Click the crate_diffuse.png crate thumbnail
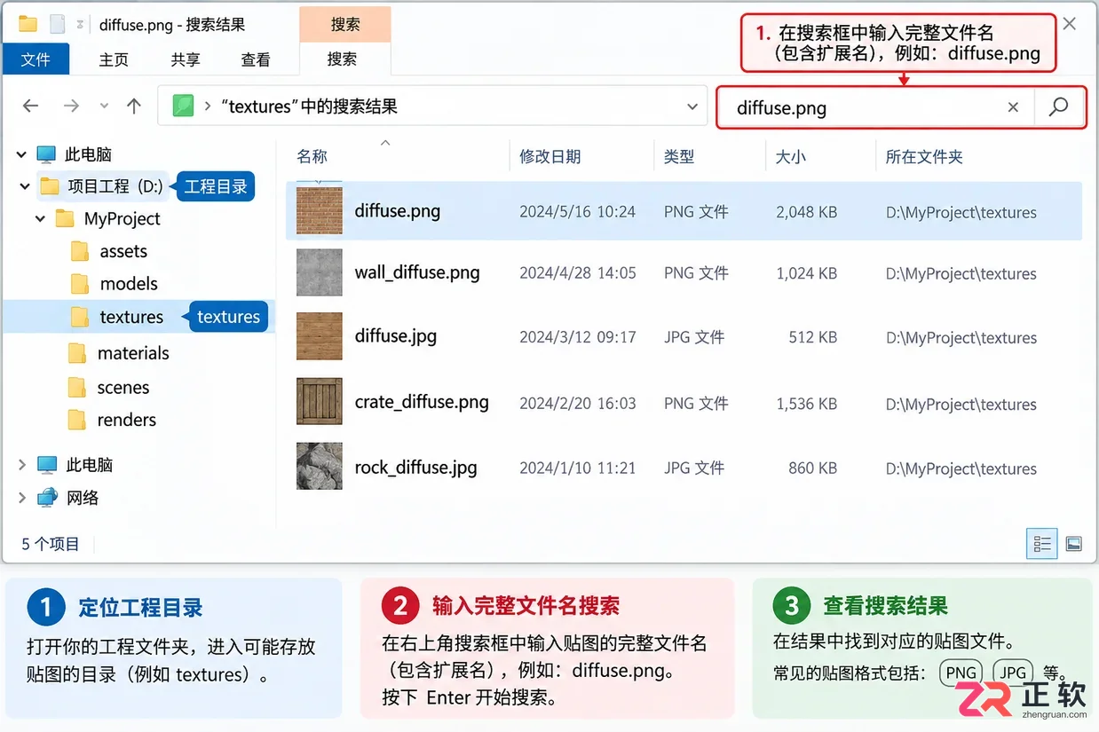The image size is (1099, 732). (x=320, y=402)
